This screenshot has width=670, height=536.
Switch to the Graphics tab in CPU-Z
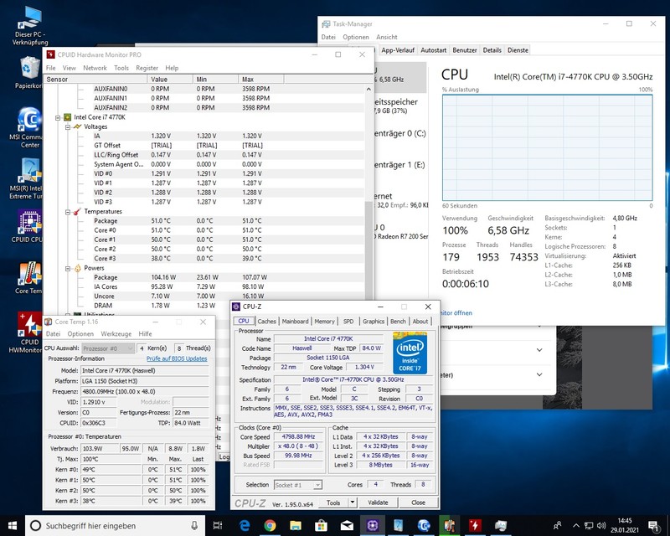pyautogui.click(x=373, y=322)
